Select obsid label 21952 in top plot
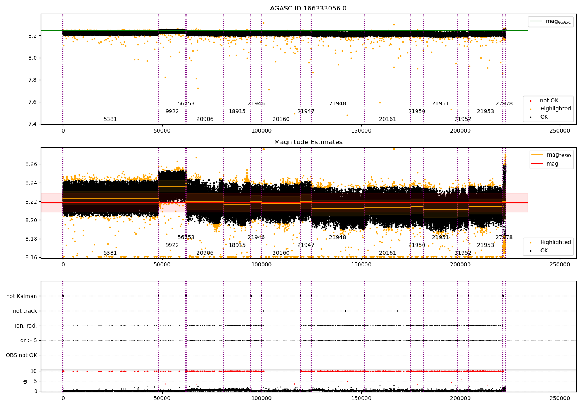Image resolution: width=582 pixels, height=407 pixels. [463, 119]
